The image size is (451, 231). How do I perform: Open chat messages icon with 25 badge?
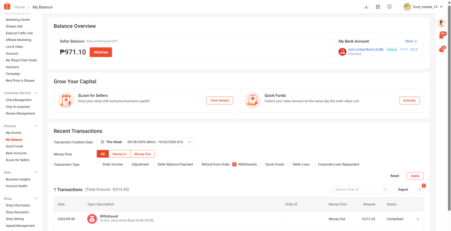click(441, 50)
